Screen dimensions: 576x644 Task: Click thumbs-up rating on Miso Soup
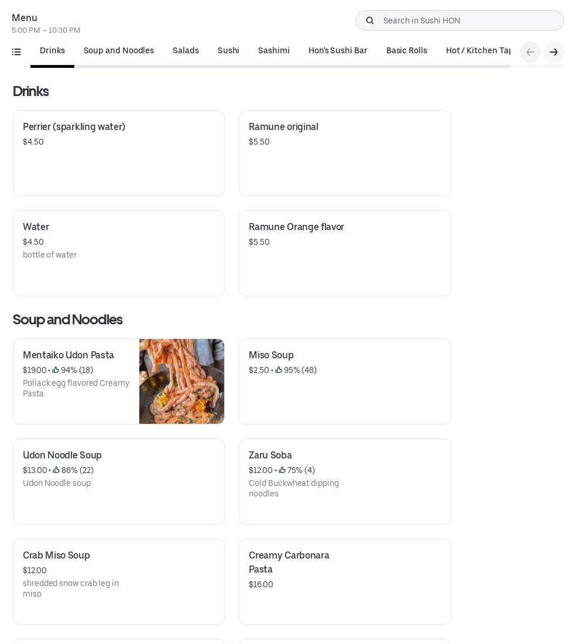[279, 370]
